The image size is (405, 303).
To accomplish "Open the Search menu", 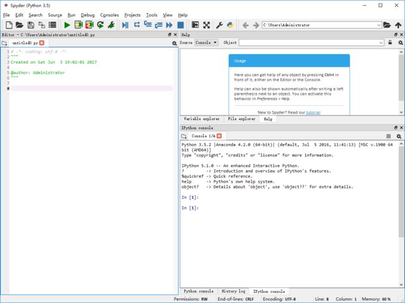I will 36,15.
